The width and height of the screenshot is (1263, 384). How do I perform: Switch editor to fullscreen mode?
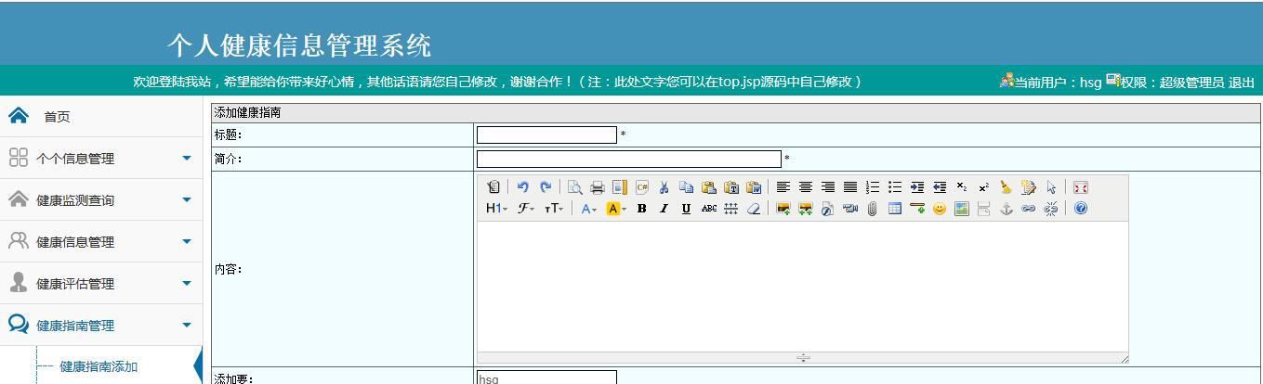tap(1080, 186)
